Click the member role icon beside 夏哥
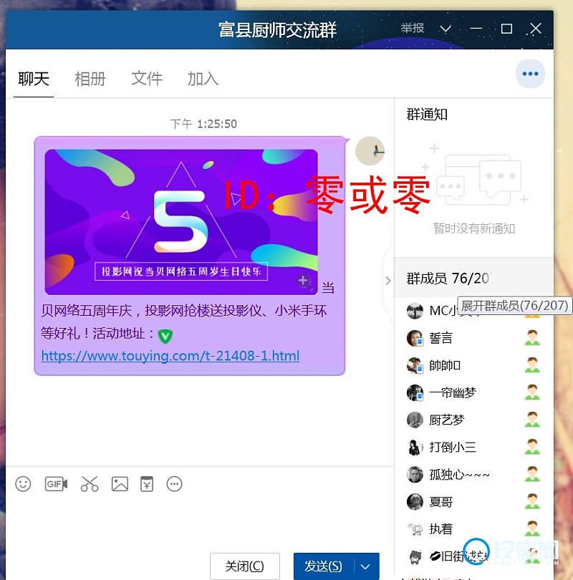The width and height of the screenshot is (573, 580). click(532, 501)
